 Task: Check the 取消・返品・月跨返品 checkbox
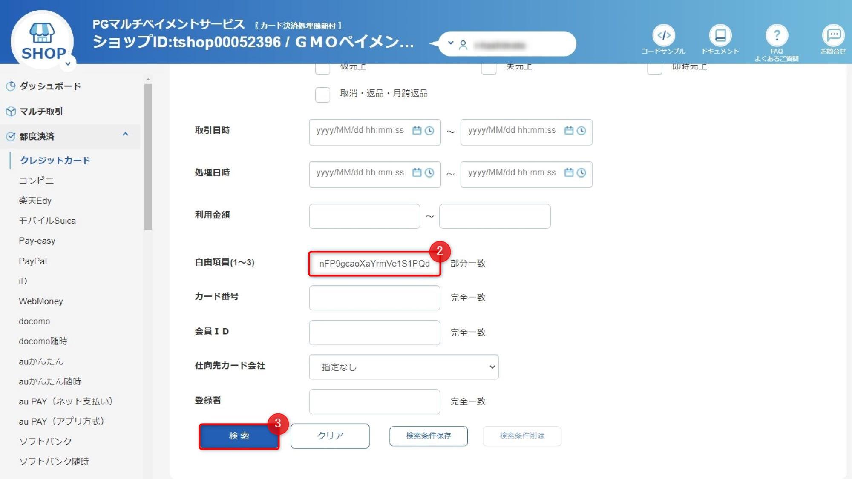[322, 94]
